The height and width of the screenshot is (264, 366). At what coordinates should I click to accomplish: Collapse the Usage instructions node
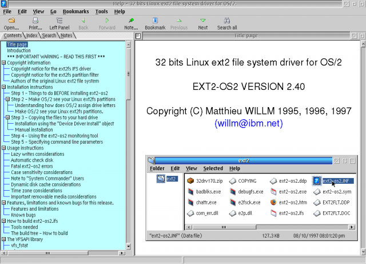3,148
